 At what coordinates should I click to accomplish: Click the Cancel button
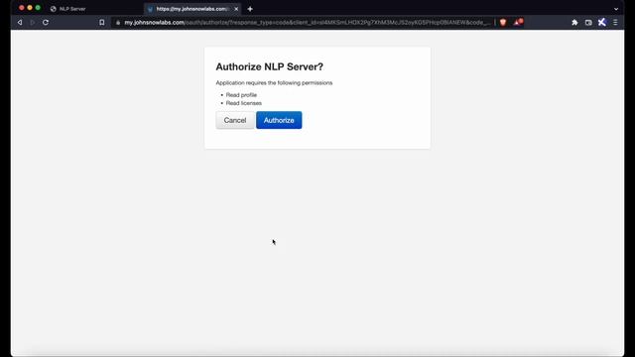pos(235,120)
